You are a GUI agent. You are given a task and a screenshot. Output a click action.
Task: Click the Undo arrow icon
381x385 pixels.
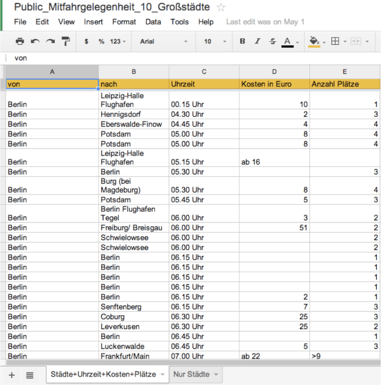tap(35, 41)
